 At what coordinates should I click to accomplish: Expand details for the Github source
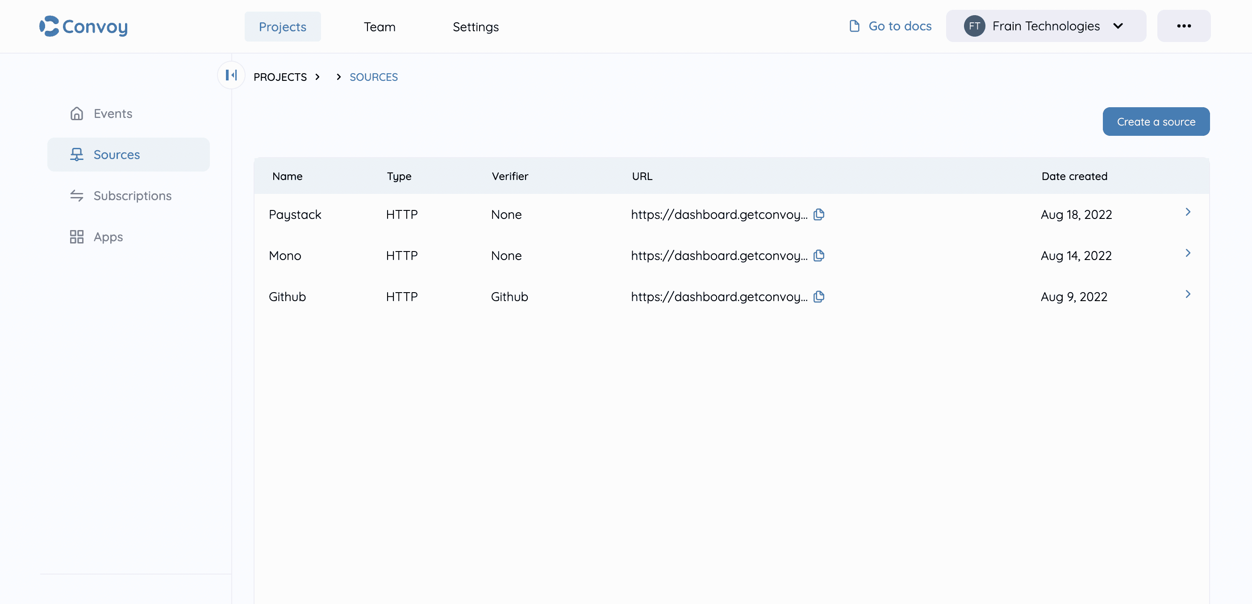coord(1189,294)
